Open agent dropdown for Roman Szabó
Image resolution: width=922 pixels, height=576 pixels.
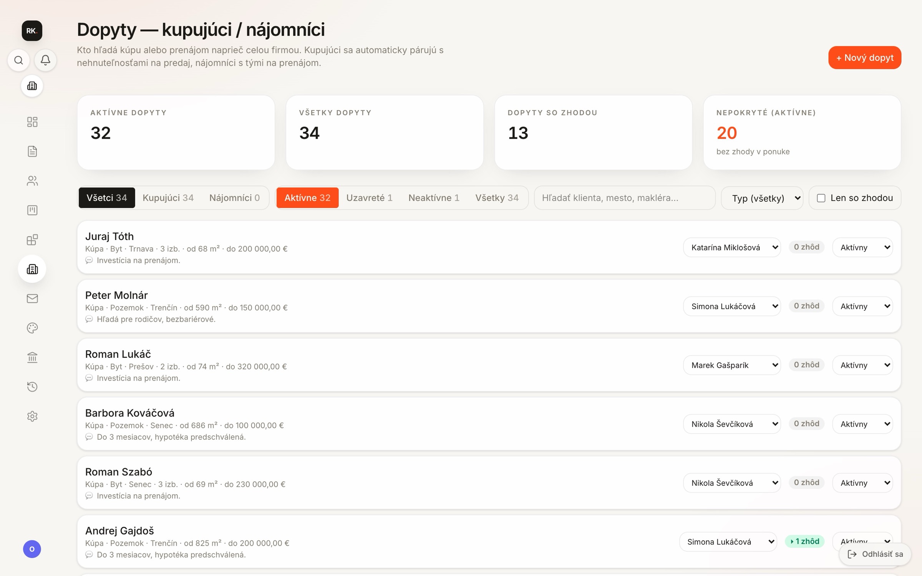click(x=732, y=483)
